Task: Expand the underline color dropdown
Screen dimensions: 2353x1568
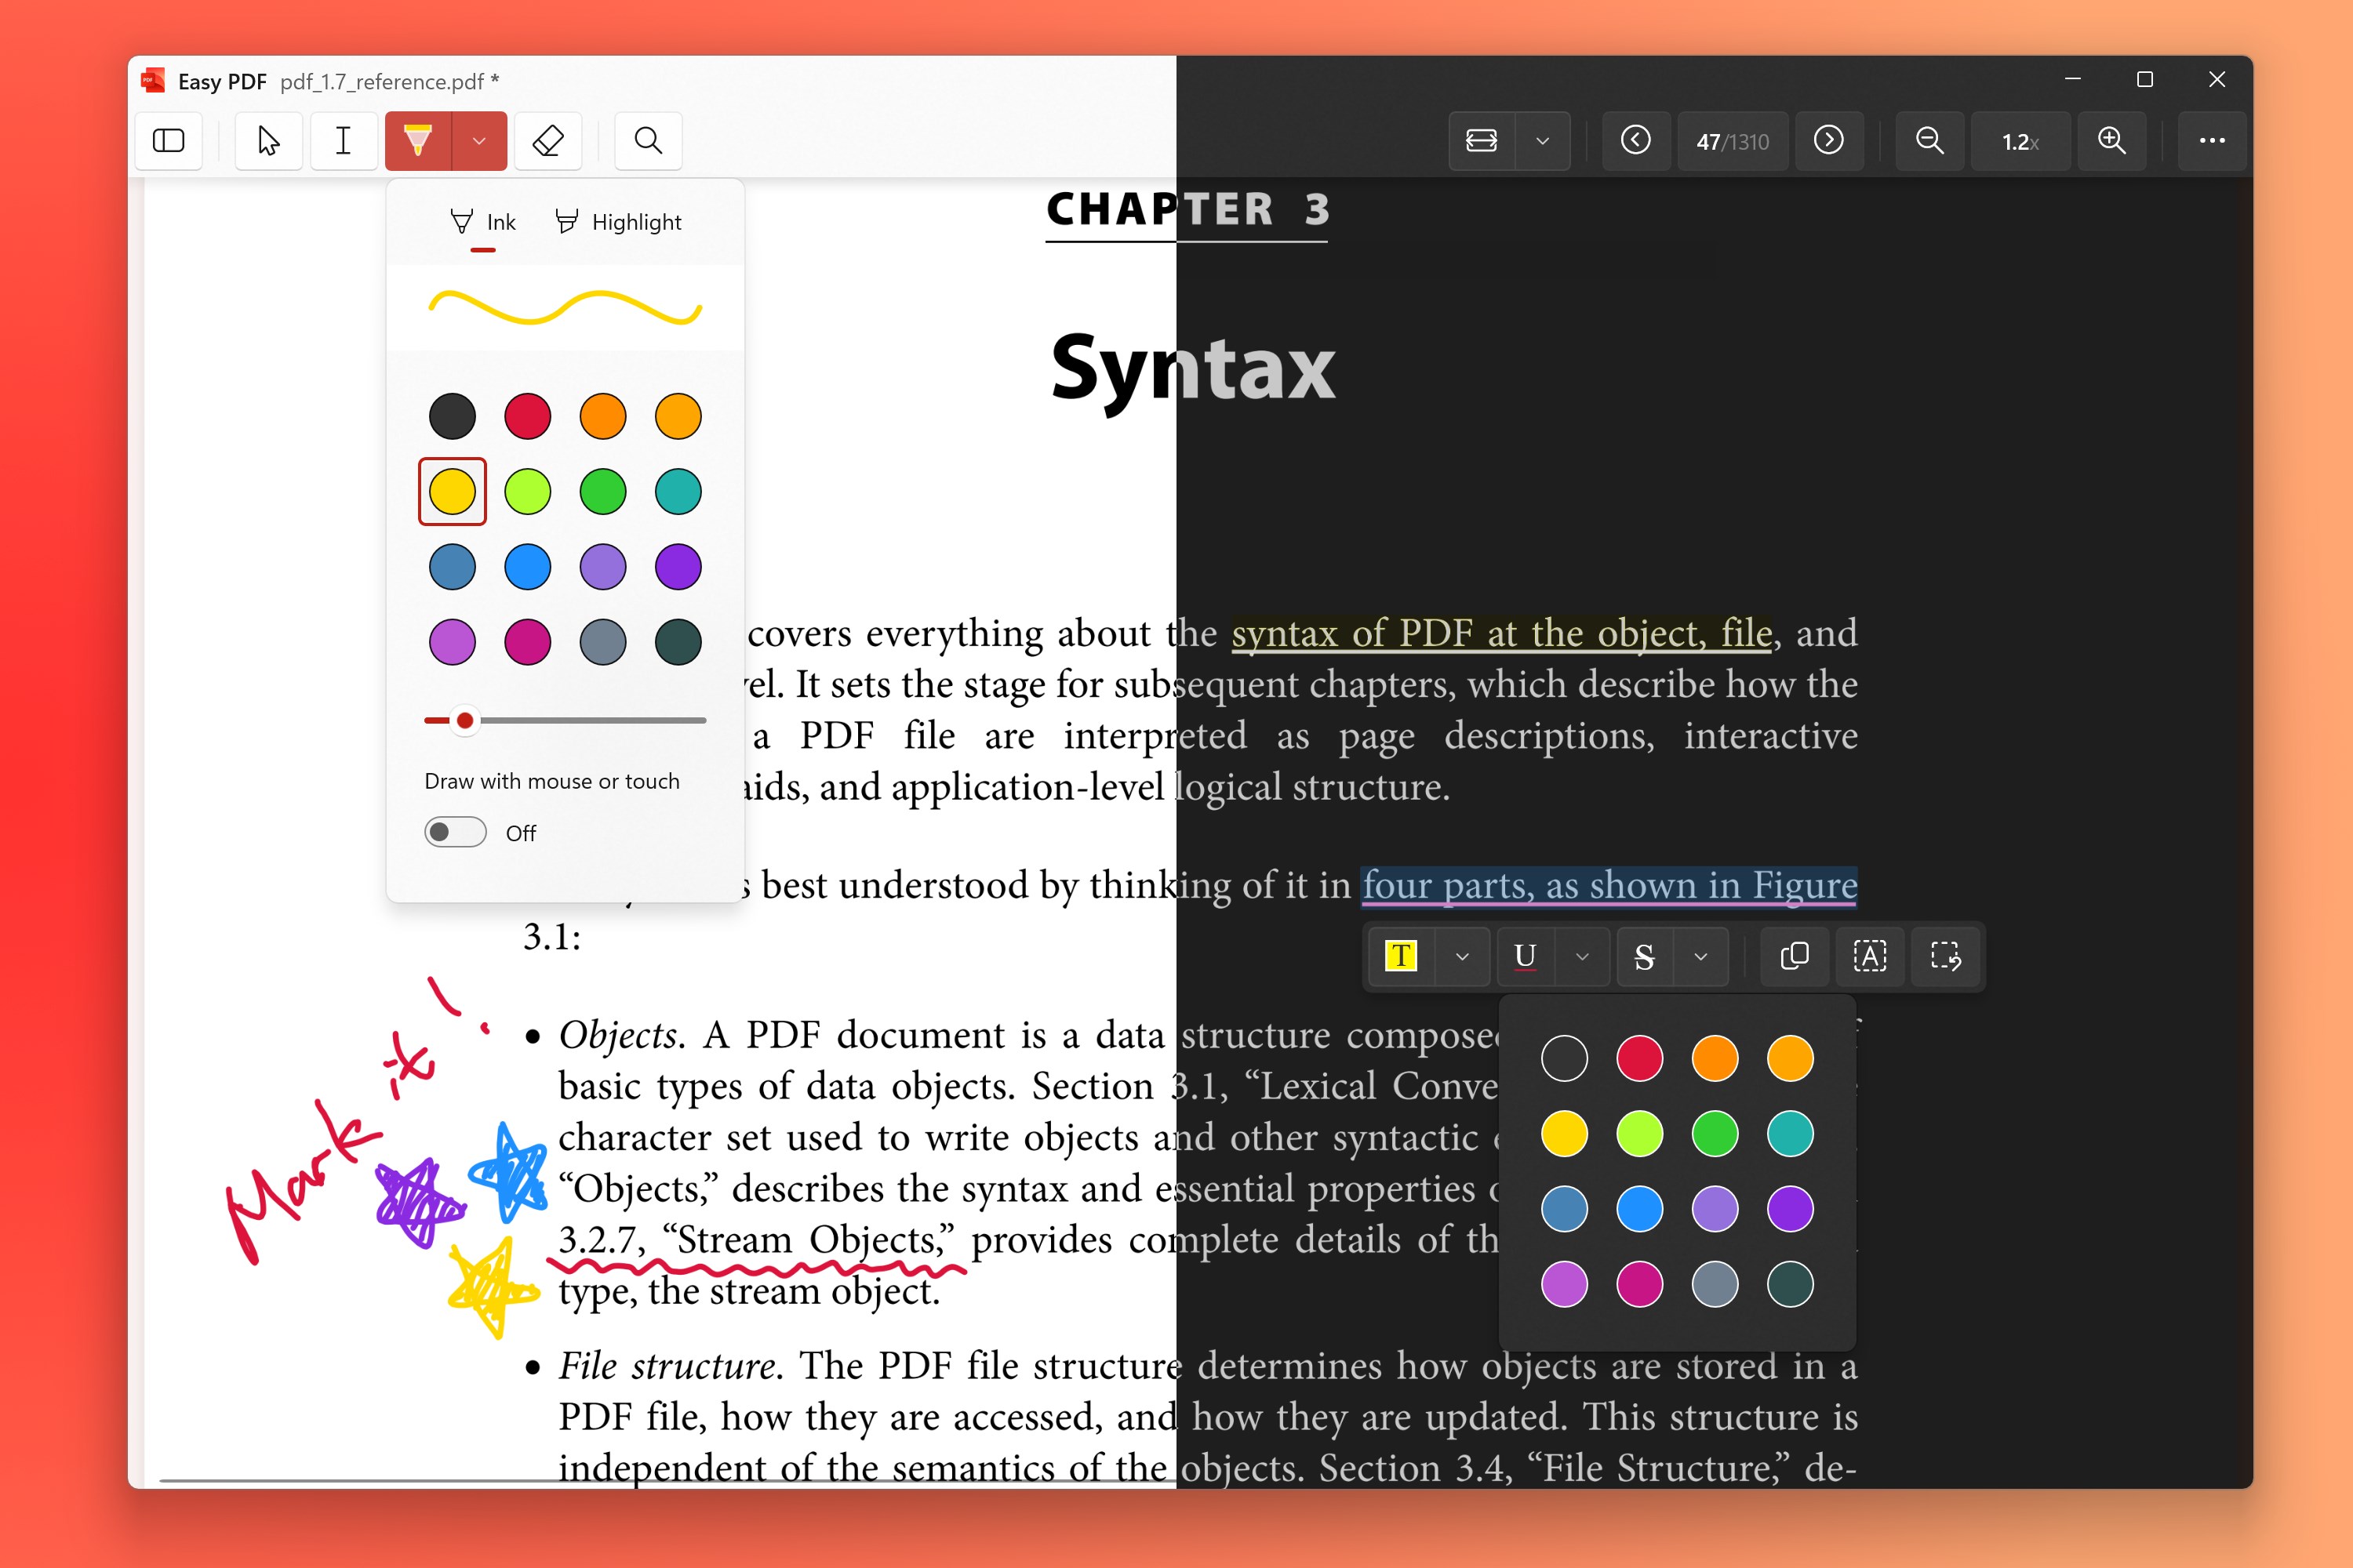Action: pyautogui.click(x=1582, y=956)
